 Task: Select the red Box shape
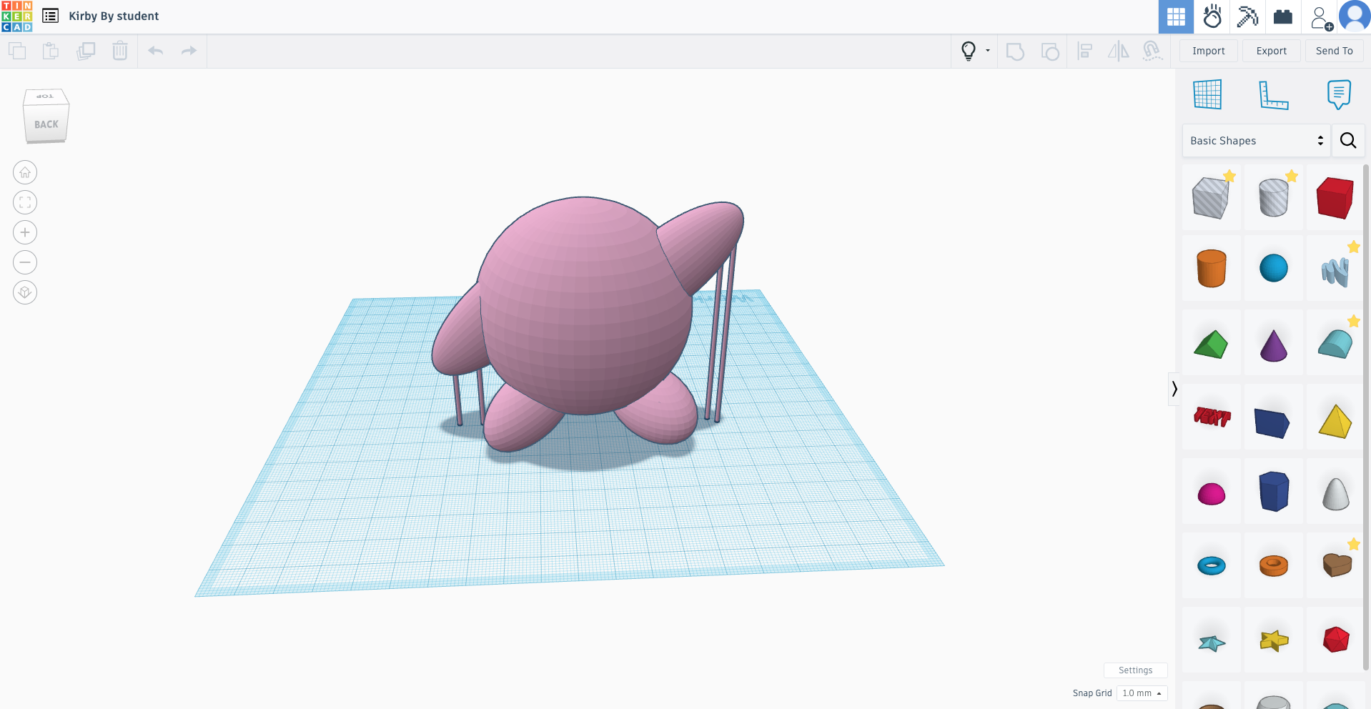(x=1335, y=198)
